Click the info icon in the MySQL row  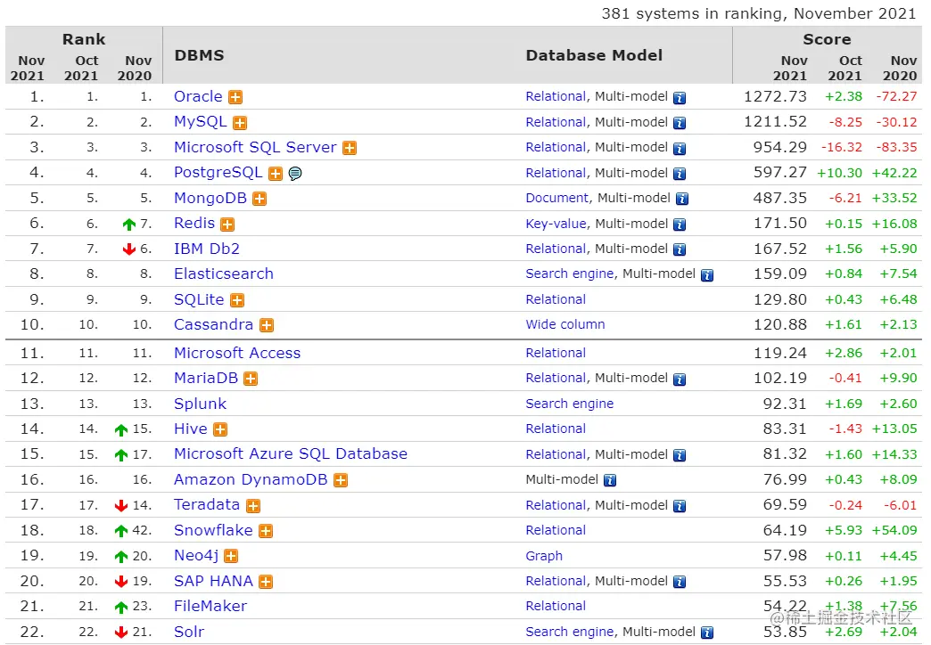[x=680, y=123]
